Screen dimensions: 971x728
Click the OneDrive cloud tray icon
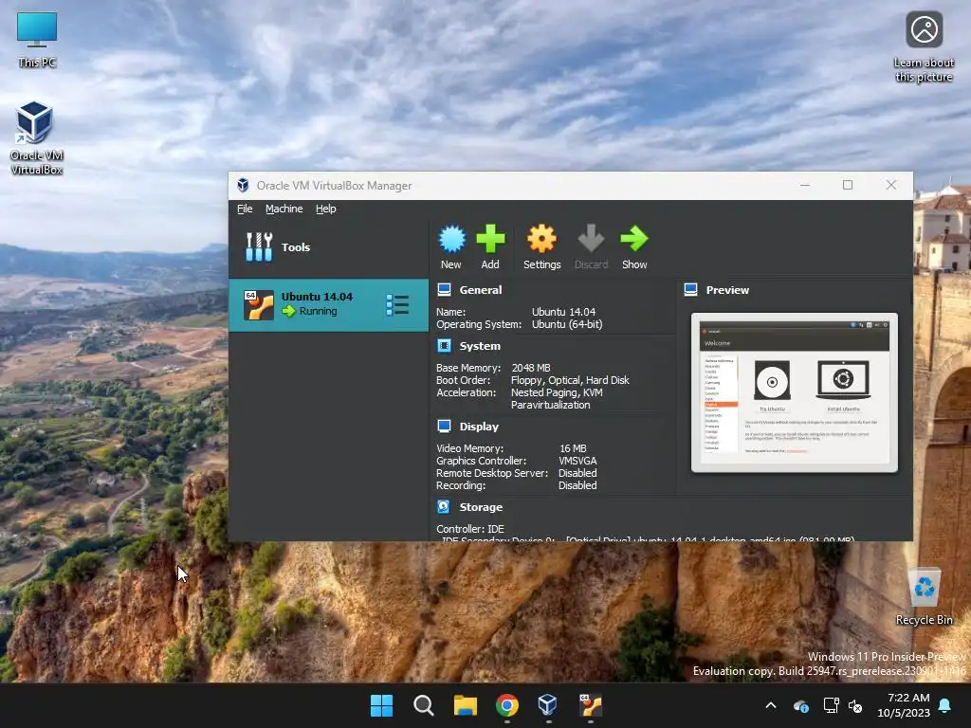click(x=800, y=705)
